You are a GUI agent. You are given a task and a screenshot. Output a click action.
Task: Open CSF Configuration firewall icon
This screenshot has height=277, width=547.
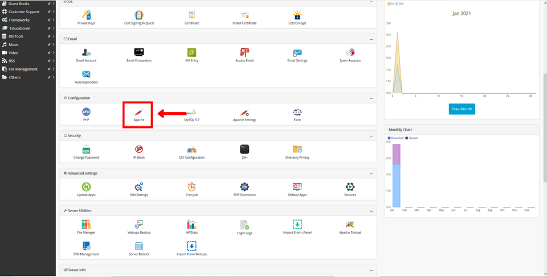[x=191, y=150]
